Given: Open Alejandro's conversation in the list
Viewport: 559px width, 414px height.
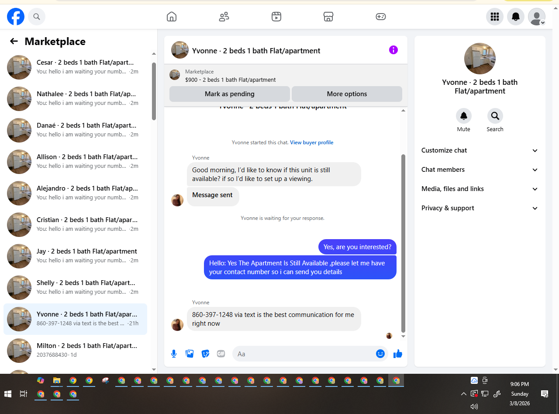Looking at the screenshot, I should pos(75,193).
